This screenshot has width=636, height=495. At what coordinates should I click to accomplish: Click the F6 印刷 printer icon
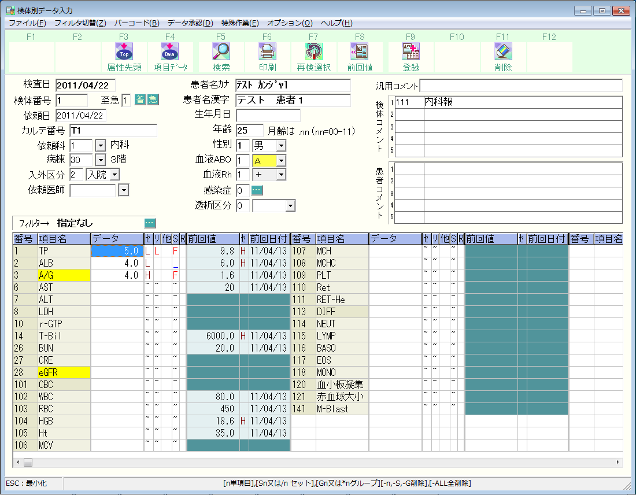(267, 51)
